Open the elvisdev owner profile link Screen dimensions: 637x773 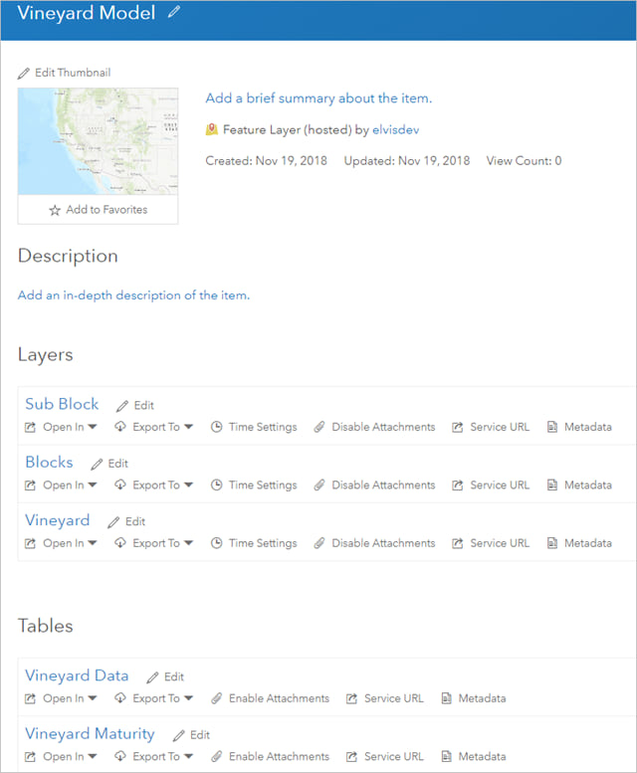[x=396, y=130]
